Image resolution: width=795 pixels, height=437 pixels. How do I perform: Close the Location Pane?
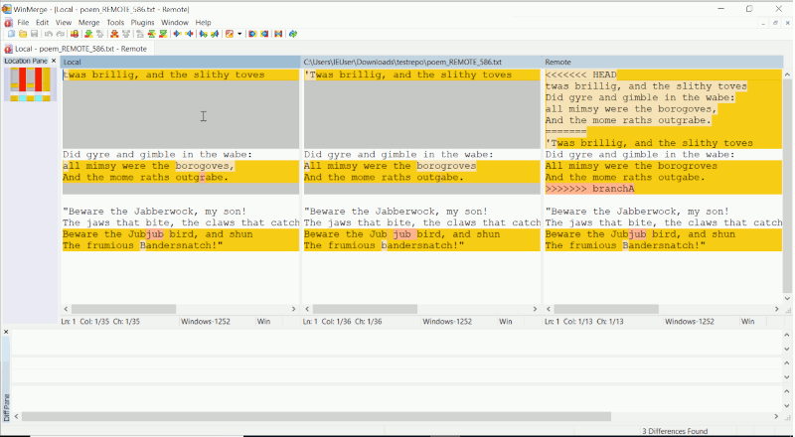53,62
